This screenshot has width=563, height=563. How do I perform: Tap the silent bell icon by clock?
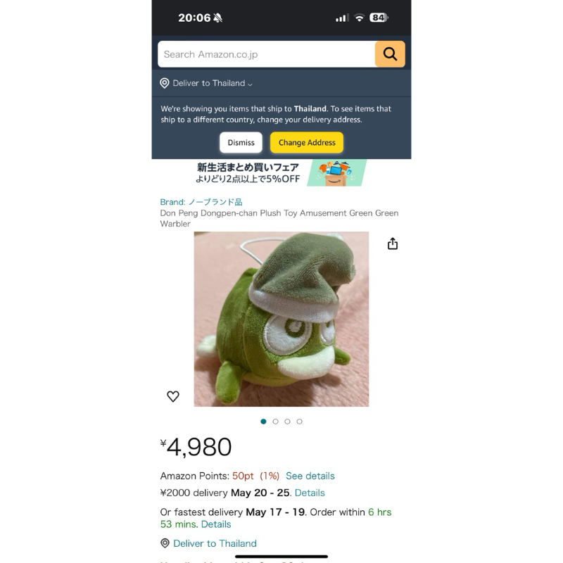pos(217,18)
